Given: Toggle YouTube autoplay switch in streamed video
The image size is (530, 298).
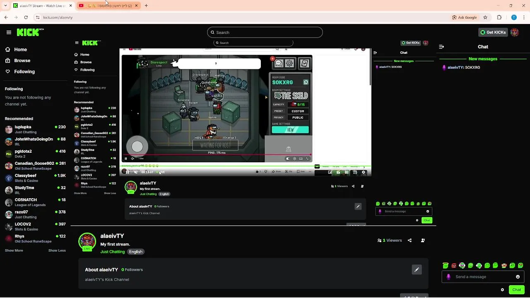Looking at the screenshot, I should (x=288, y=159).
